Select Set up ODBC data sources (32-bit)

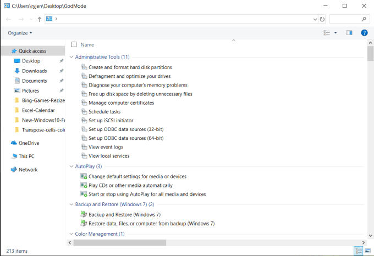click(126, 129)
